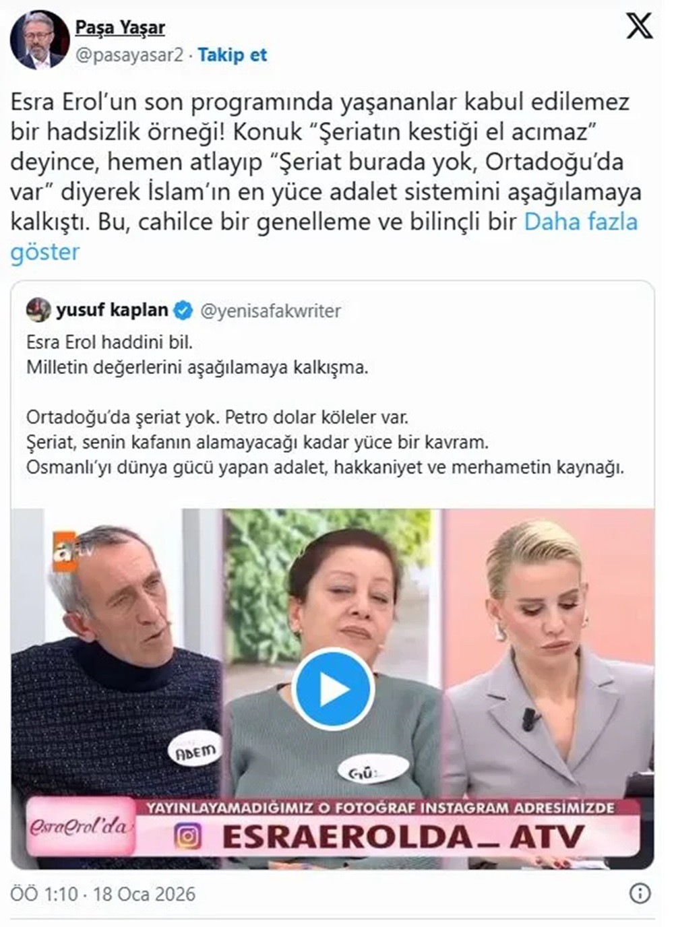This screenshot has height=927, width=674.
Task: Open yusuf kaplan's small avatar
Action: [x=38, y=310]
